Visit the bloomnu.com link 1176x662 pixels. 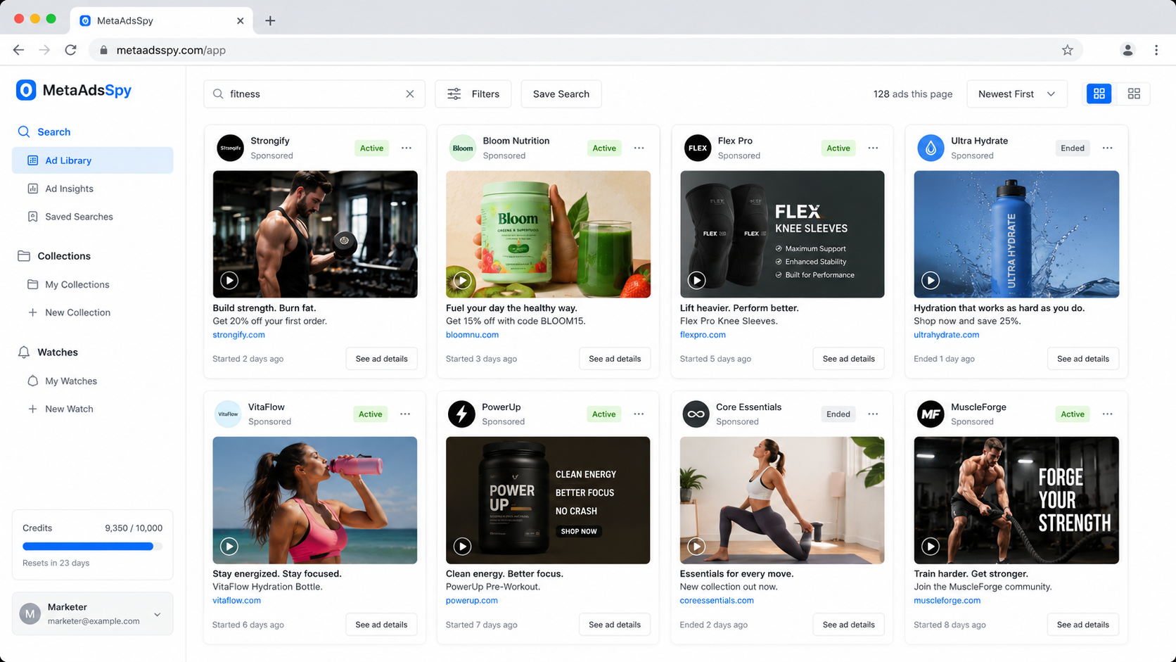coord(472,335)
